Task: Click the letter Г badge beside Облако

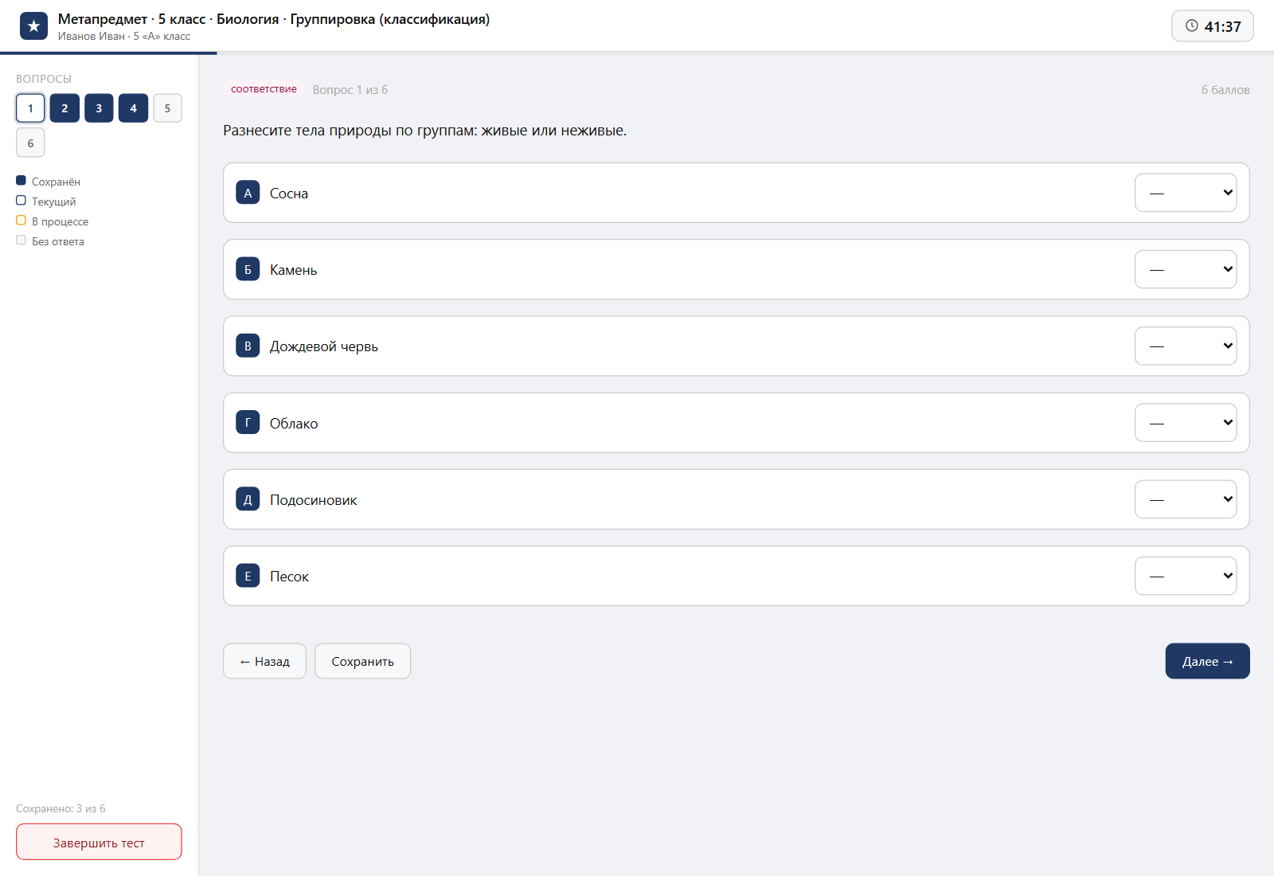Action: 248,423
